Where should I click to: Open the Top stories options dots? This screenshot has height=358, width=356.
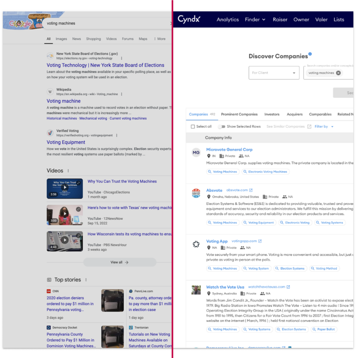tap(86, 280)
